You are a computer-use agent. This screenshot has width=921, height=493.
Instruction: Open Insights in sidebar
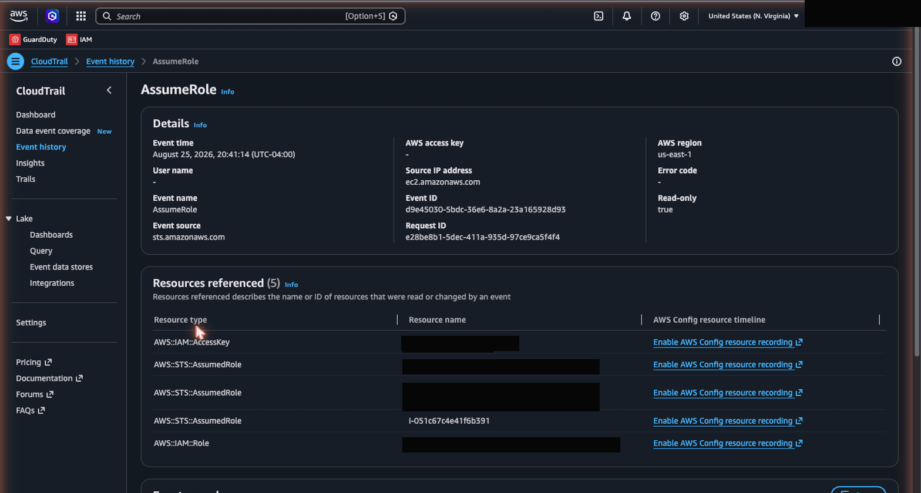pyautogui.click(x=30, y=163)
